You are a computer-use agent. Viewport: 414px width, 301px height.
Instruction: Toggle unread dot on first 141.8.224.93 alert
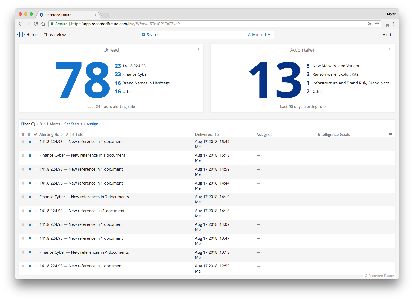[x=30, y=142]
